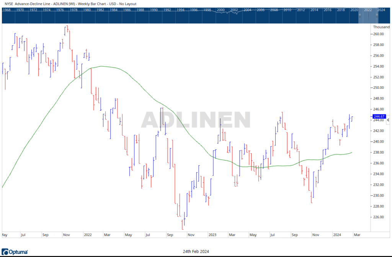This screenshot has width=392, height=257.
Task: Click the 24th Feb 2024 date text
Action: [x=196, y=250]
